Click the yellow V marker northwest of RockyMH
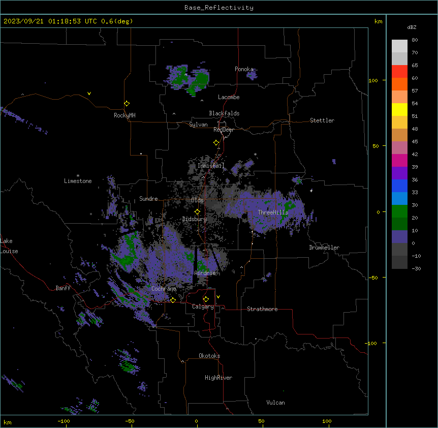This screenshot has width=438, height=428. coord(89,94)
